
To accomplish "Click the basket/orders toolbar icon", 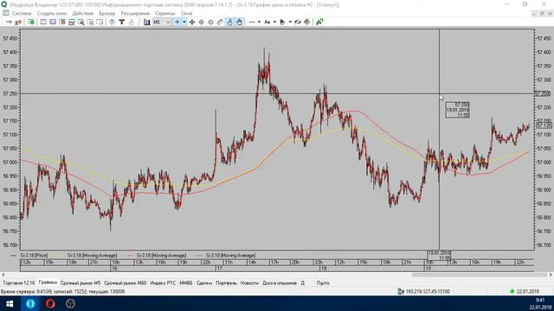I will [x=71, y=22].
